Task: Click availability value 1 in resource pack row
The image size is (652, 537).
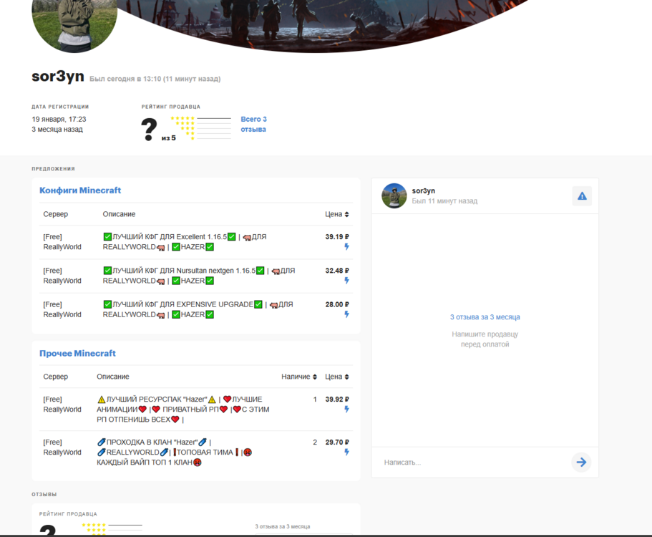Action: [x=315, y=399]
